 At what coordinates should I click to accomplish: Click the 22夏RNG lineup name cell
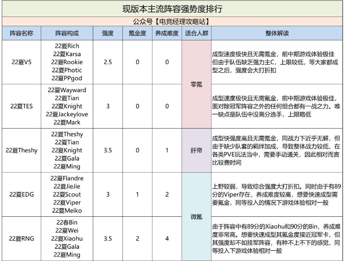[22, 238]
